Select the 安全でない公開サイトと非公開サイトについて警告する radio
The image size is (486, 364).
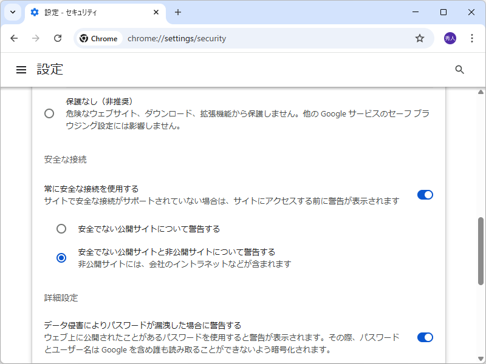61,257
